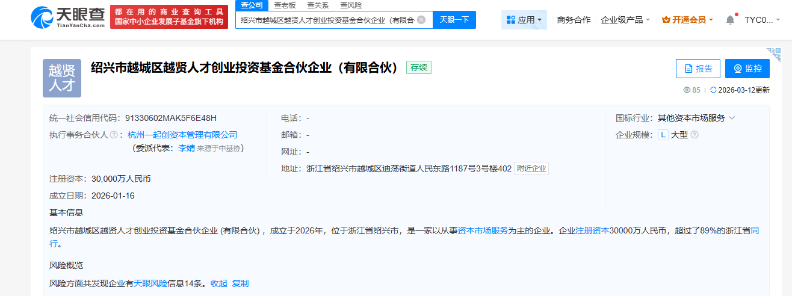Viewport: 792px width, 296px height.
Task: Click the company title heading
Action: (245, 67)
